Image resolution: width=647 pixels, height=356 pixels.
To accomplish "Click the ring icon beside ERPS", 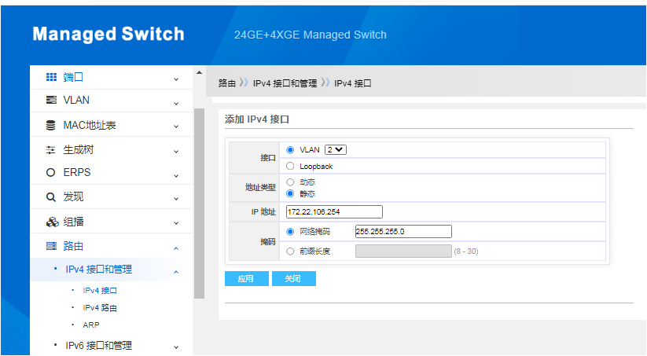I will point(51,172).
